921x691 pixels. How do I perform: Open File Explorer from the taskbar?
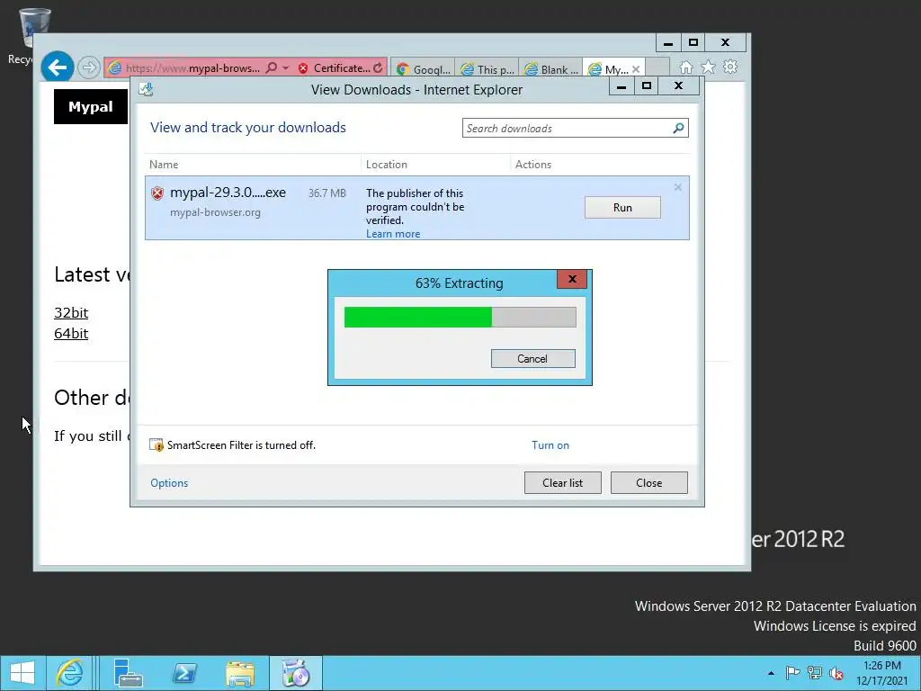pos(240,673)
